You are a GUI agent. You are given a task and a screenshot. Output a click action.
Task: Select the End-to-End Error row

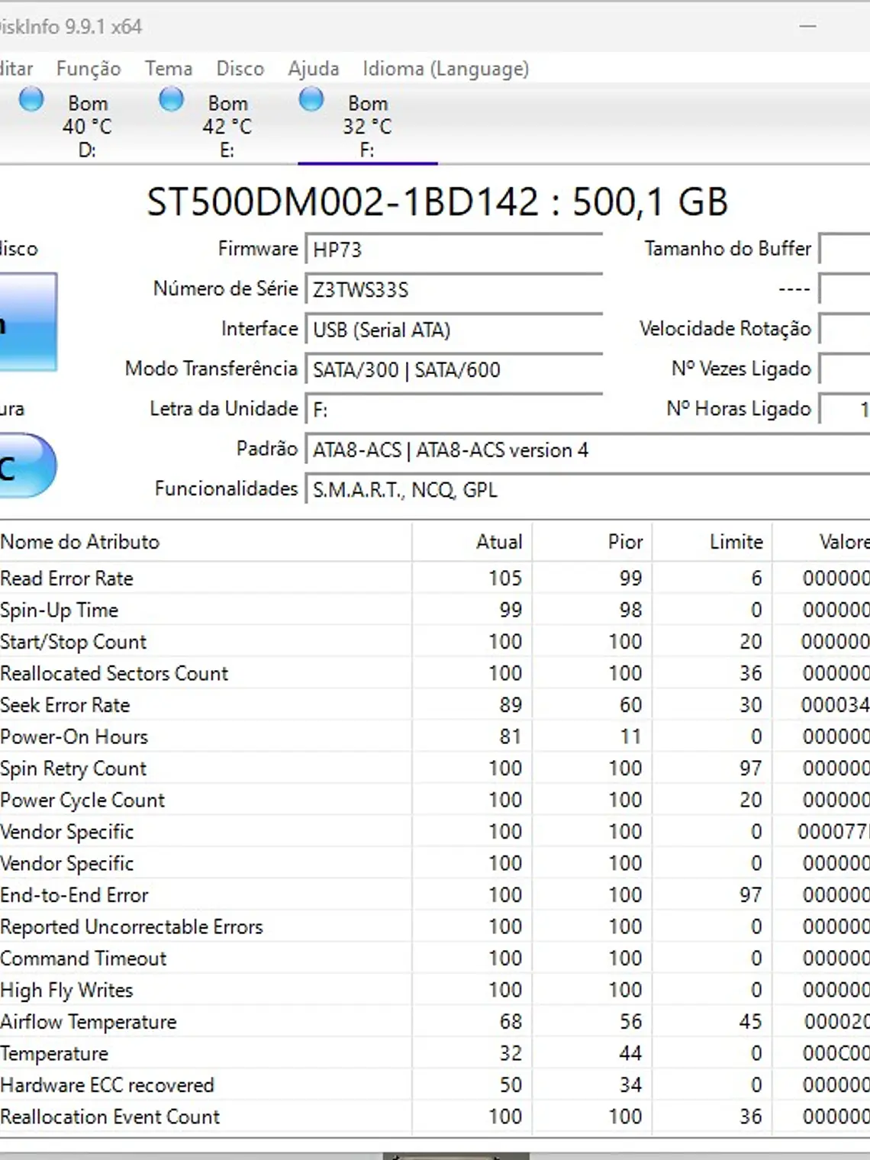coord(435,895)
